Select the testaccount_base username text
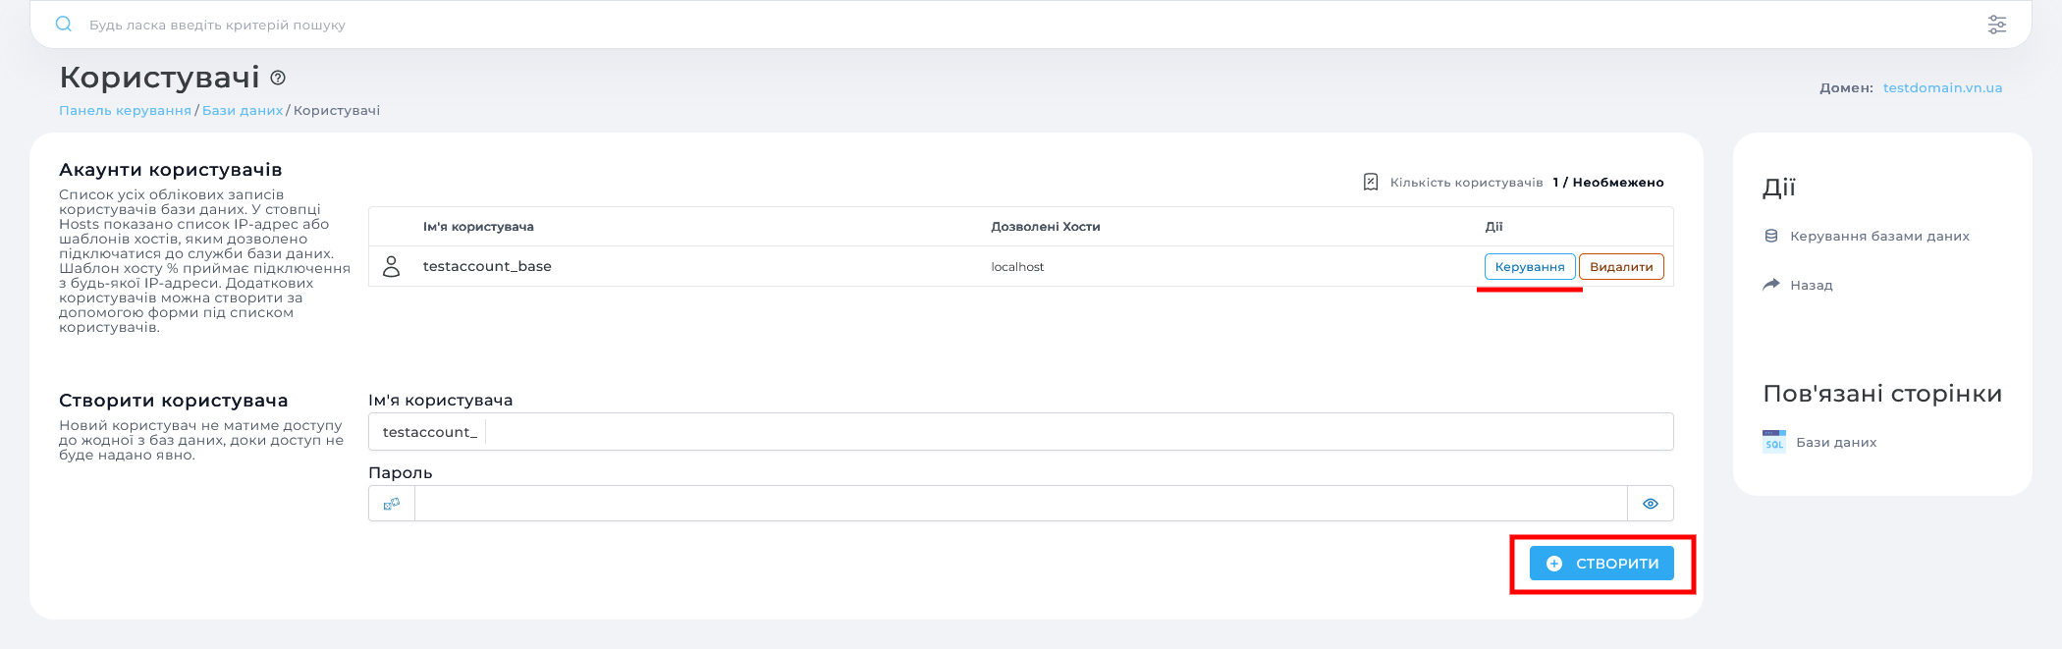 point(487,267)
